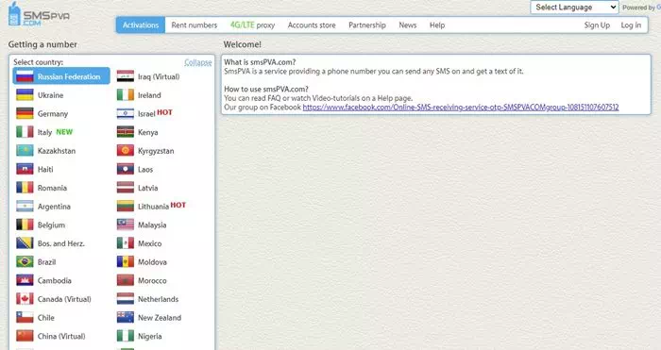Click the Laos flag icon
Viewport: 661px width, 350px height.
click(x=126, y=169)
